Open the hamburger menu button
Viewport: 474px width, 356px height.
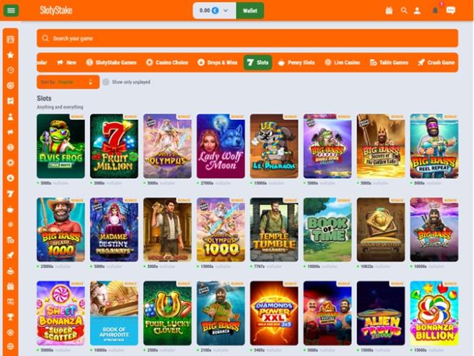point(11,11)
